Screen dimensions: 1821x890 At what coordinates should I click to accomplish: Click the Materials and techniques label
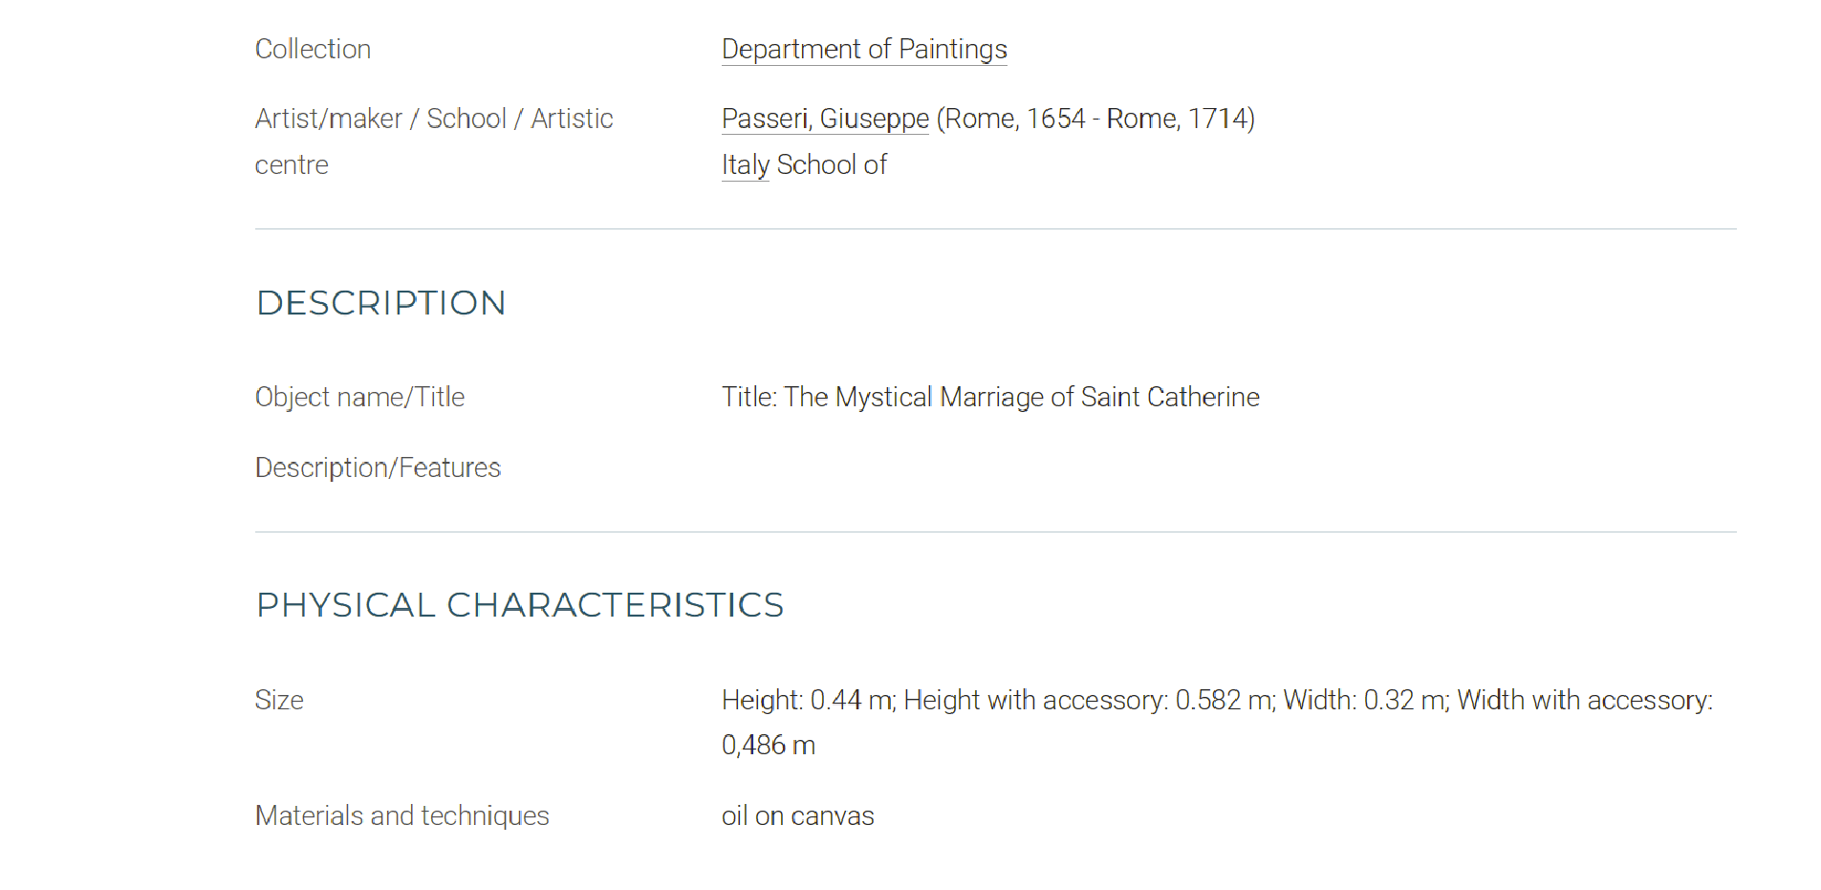401,816
